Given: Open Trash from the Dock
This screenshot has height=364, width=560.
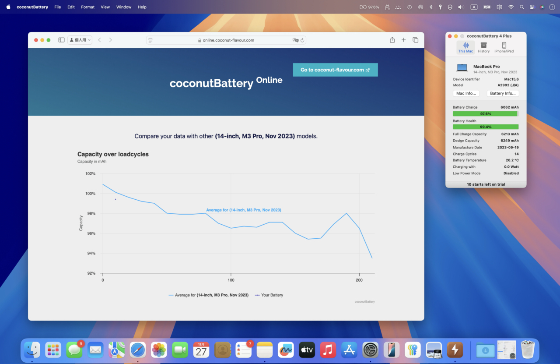Looking at the screenshot, I should [x=528, y=350].
